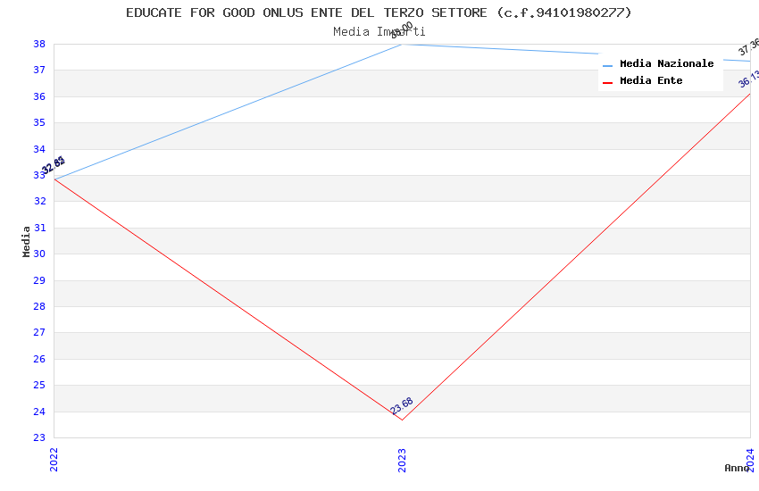Click the 23.68 data point label
Screen dimensions: 759x491
point(402,405)
